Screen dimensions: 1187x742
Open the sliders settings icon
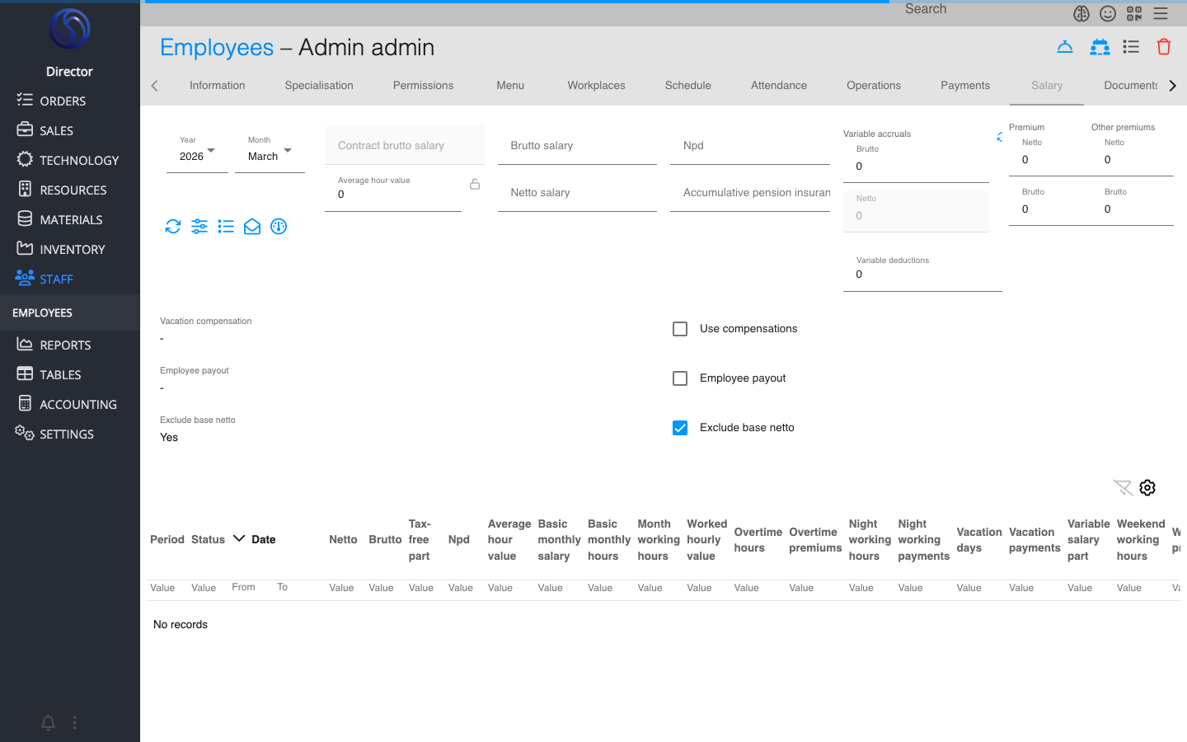(199, 227)
